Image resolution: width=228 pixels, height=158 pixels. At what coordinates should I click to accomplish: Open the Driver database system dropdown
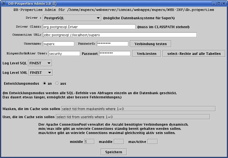point(72,18)
